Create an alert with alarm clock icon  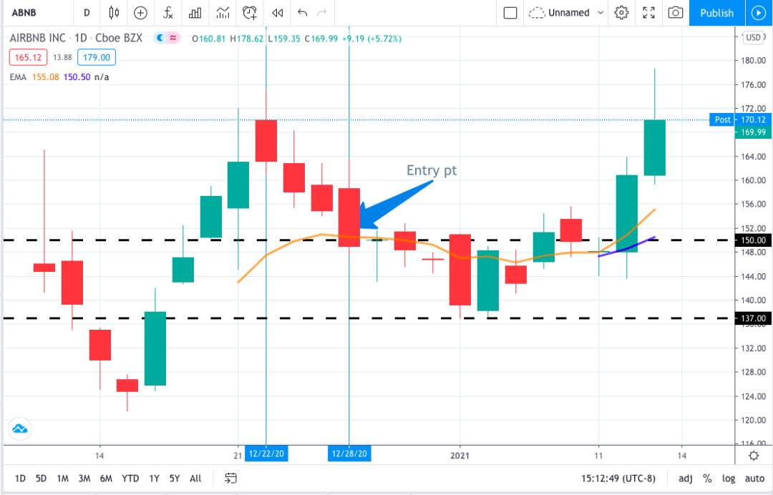point(250,13)
